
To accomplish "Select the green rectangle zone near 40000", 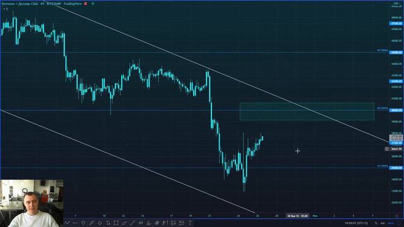I will [x=307, y=112].
